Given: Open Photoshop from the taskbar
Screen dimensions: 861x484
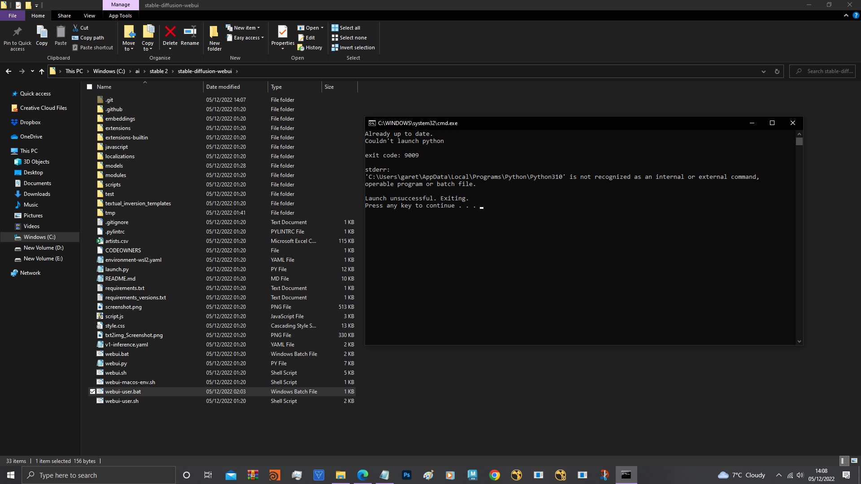Looking at the screenshot, I should pos(407,475).
